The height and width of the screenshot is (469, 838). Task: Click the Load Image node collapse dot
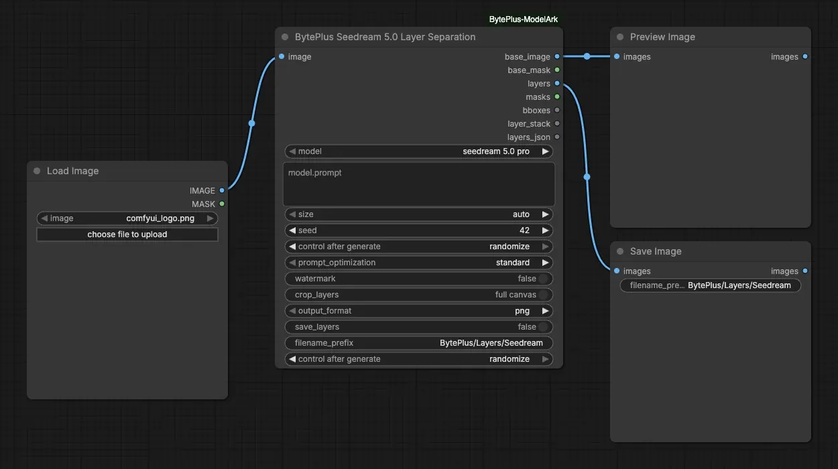point(37,171)
